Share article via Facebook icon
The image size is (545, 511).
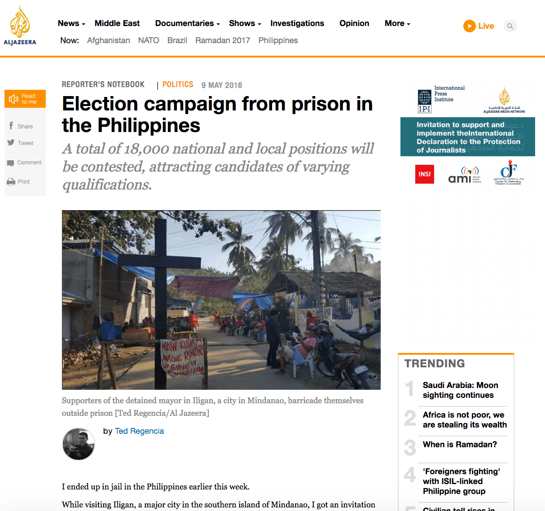(x=11, y=126)
